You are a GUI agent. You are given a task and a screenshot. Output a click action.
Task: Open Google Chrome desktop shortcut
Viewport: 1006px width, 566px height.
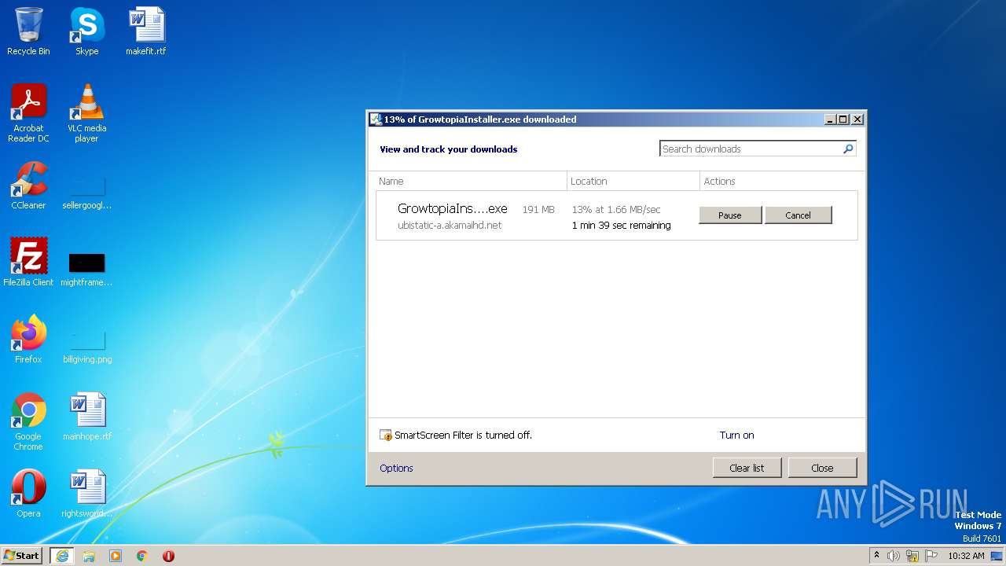28,421
